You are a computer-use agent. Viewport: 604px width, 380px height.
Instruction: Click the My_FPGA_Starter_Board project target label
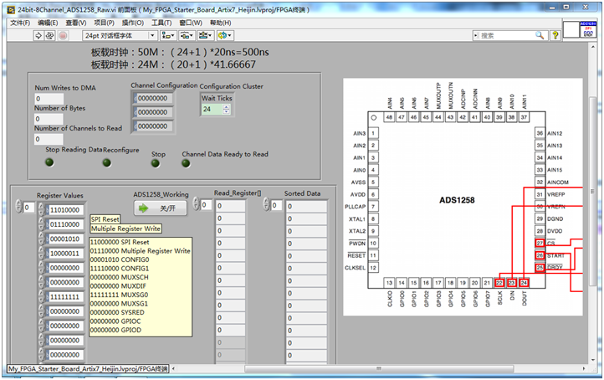[x=88, y=369]
